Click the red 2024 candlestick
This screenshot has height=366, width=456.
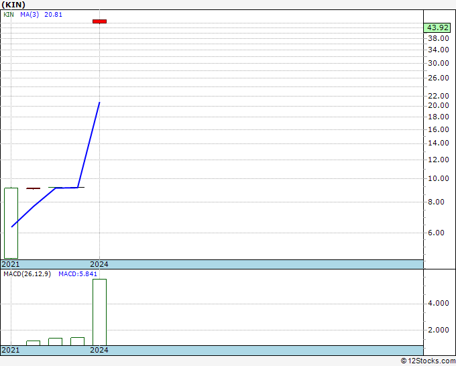(99, 21)
